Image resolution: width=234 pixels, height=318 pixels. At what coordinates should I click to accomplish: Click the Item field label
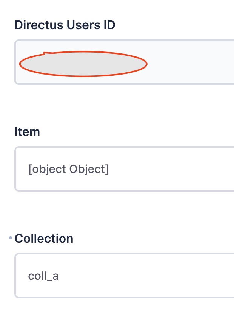coord(27,131)
